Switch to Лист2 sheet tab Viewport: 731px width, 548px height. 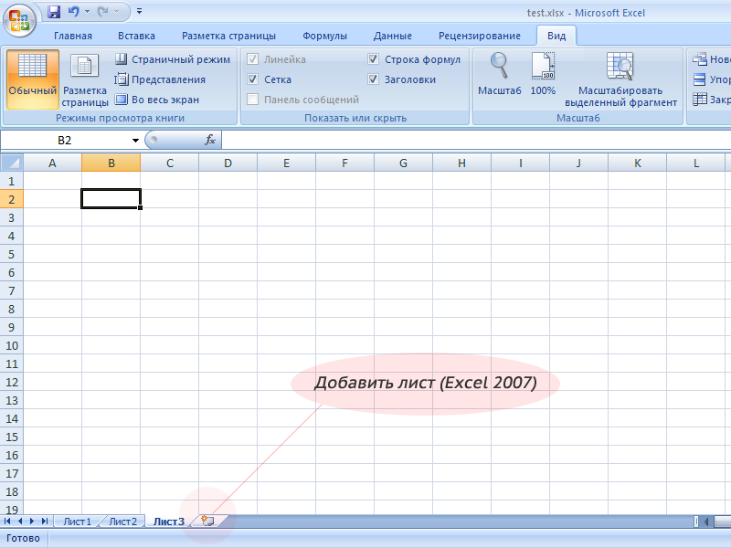[122, 522]
